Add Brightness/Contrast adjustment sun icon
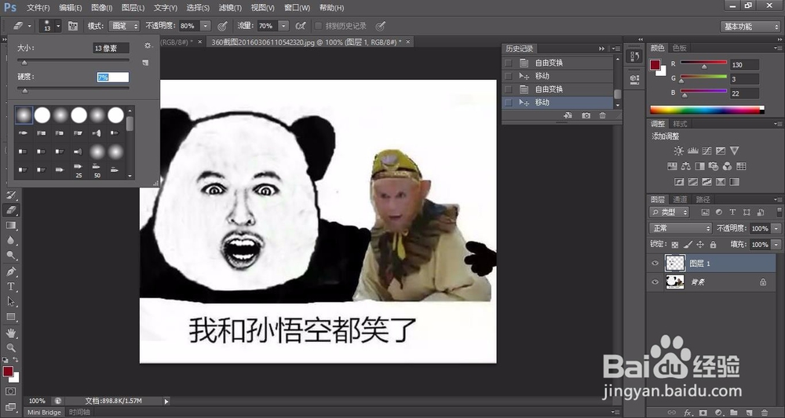 point(678,151)
